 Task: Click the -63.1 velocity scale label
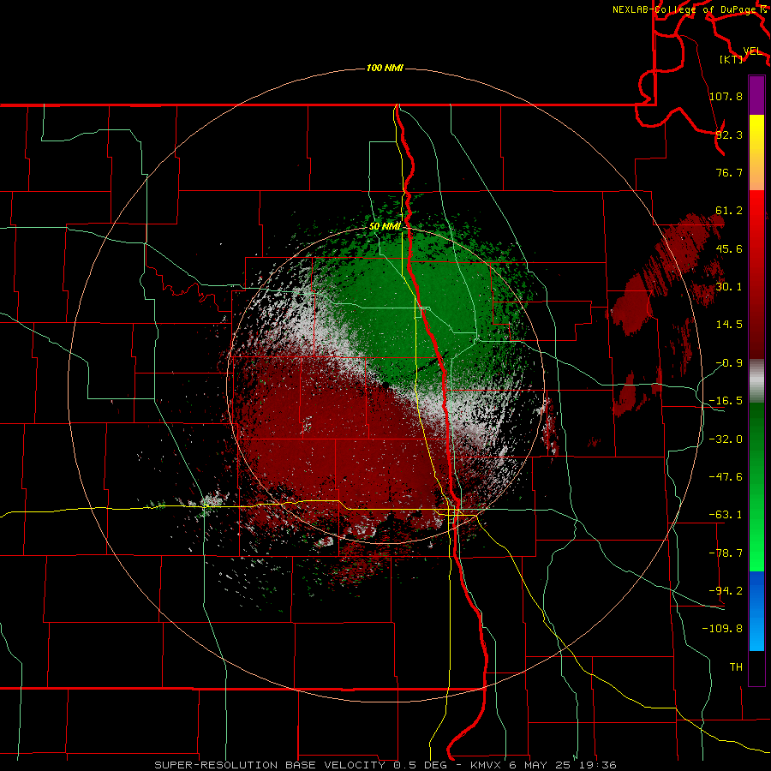point(726,515)
